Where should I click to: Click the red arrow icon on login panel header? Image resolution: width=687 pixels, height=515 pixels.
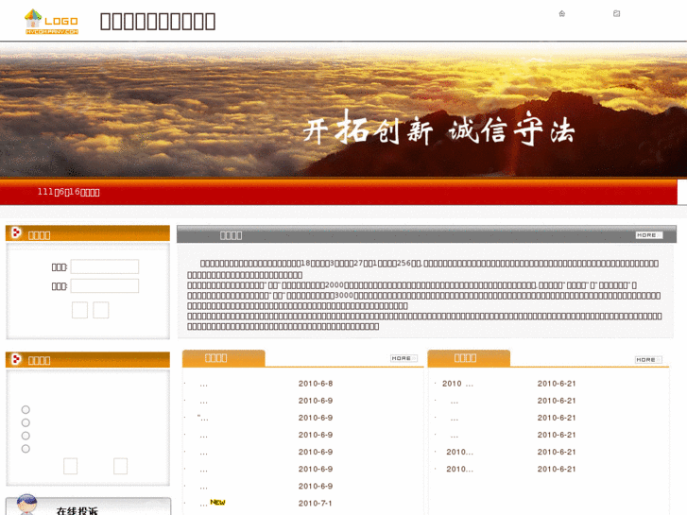[x=16, y=232]
